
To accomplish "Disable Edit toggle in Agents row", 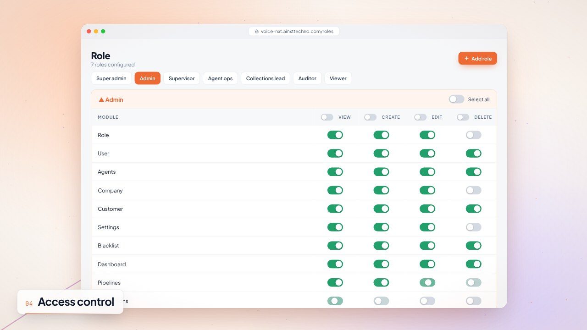I will click(427, 171).
